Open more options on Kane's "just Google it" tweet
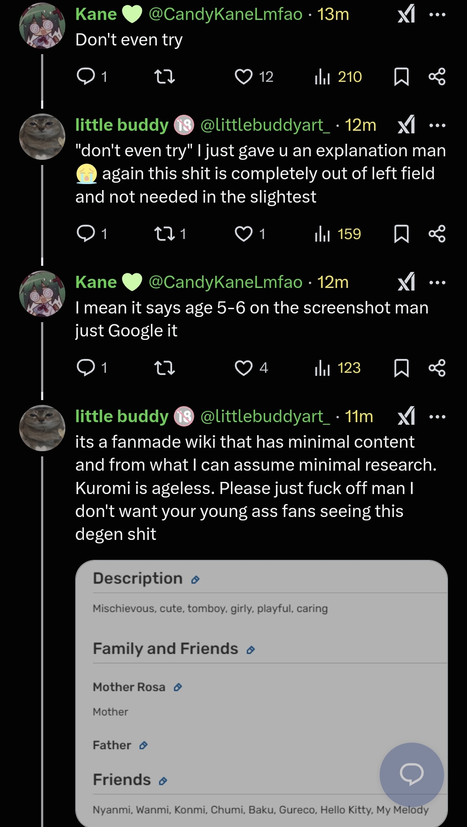 point(437,282)
